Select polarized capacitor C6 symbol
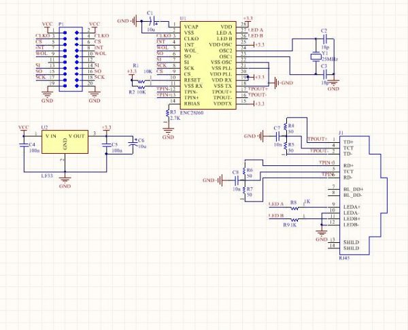Image resolution: width=408 pixels, height=330 pixels. click(133, 144)
